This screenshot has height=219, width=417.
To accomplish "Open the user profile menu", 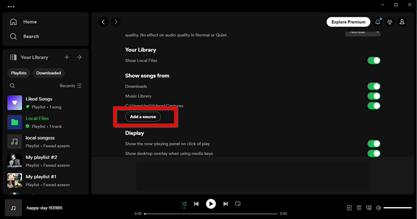I will pos(402,22).
